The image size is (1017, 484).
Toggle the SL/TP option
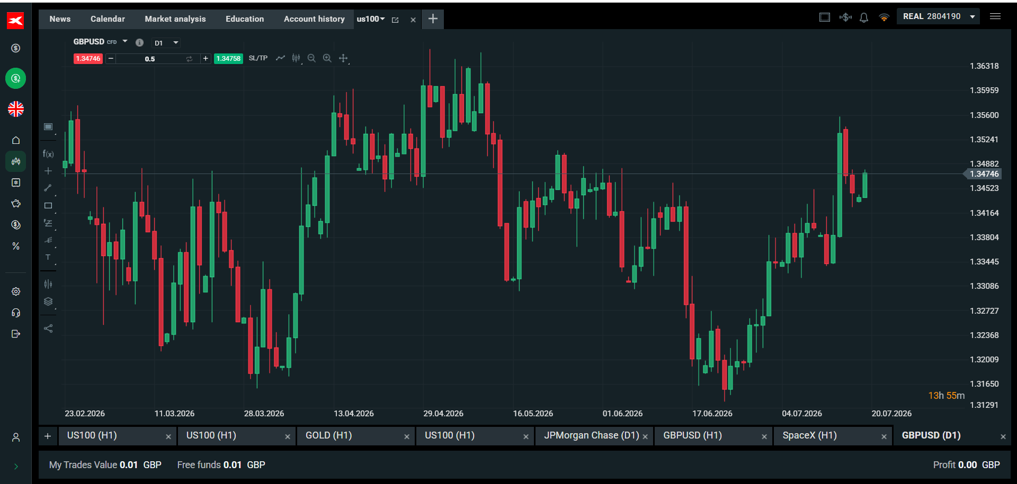258,58
